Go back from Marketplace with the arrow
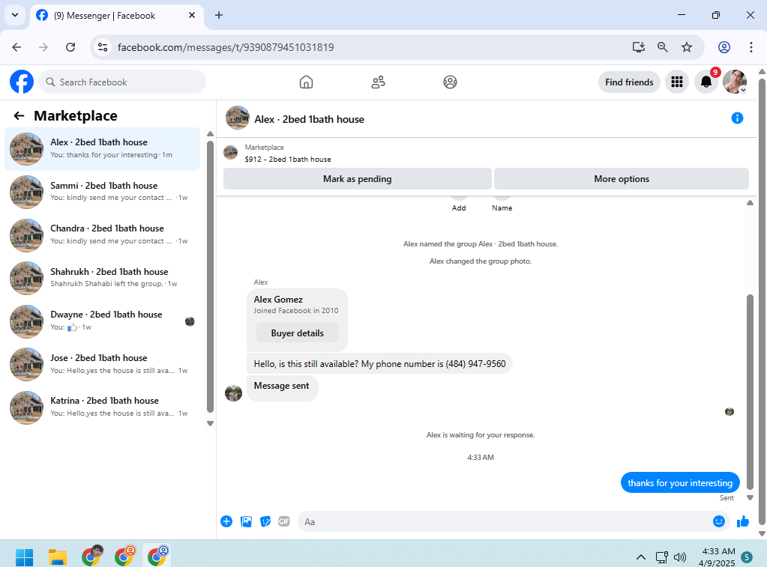This screenshot has height=567, width=767. [x=19, y=116]
